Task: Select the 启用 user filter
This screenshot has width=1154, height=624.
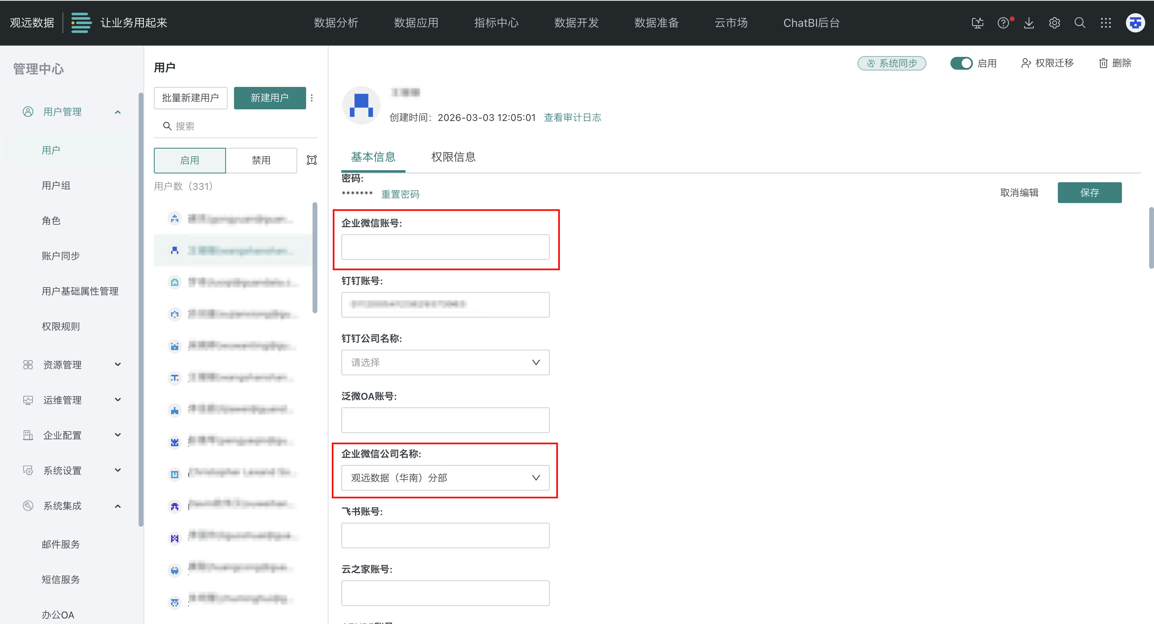Action: (190, 160)
